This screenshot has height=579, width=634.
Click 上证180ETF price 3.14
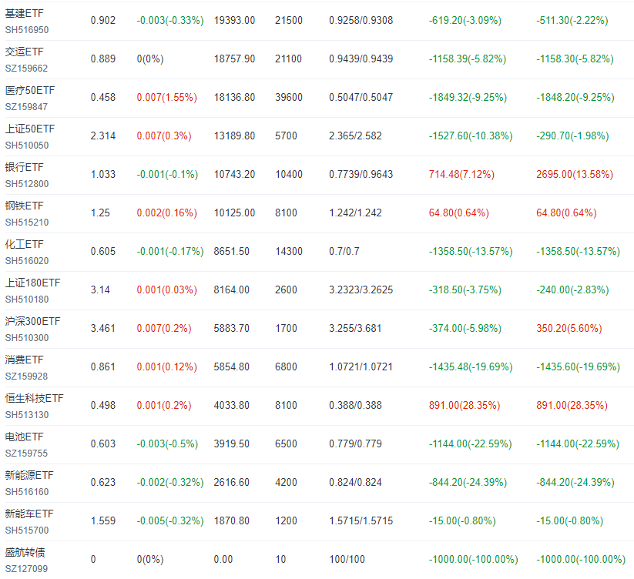(x=100, y=289)
